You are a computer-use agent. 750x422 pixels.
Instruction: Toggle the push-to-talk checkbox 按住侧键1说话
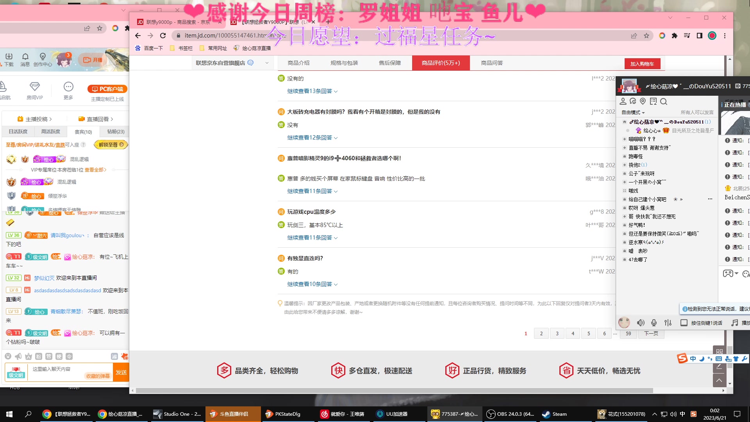684,323
